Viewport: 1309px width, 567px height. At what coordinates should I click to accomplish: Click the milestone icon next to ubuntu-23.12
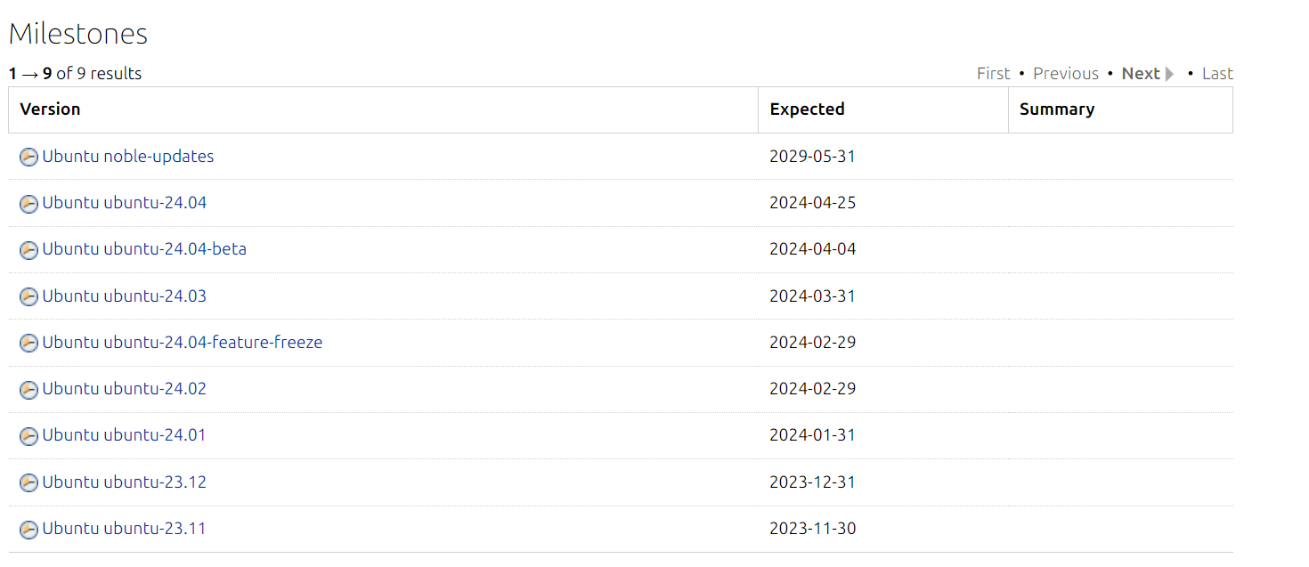click(28, 482)
